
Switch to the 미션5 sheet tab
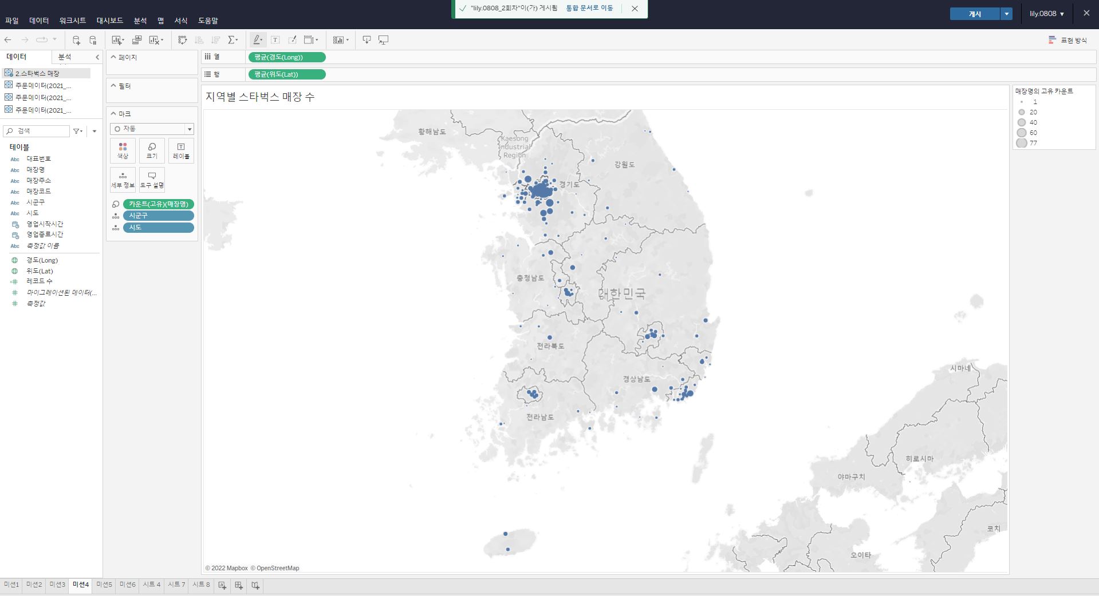[104, 585]
